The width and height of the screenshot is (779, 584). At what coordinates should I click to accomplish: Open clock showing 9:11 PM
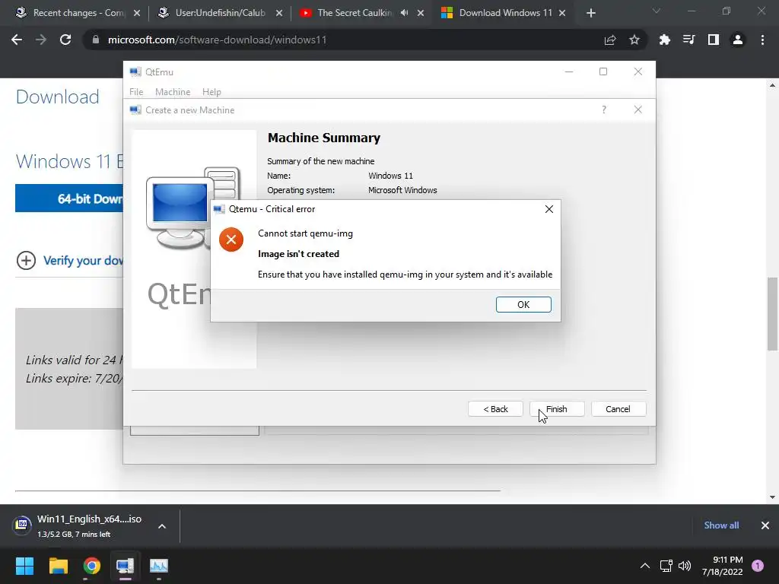723,566
